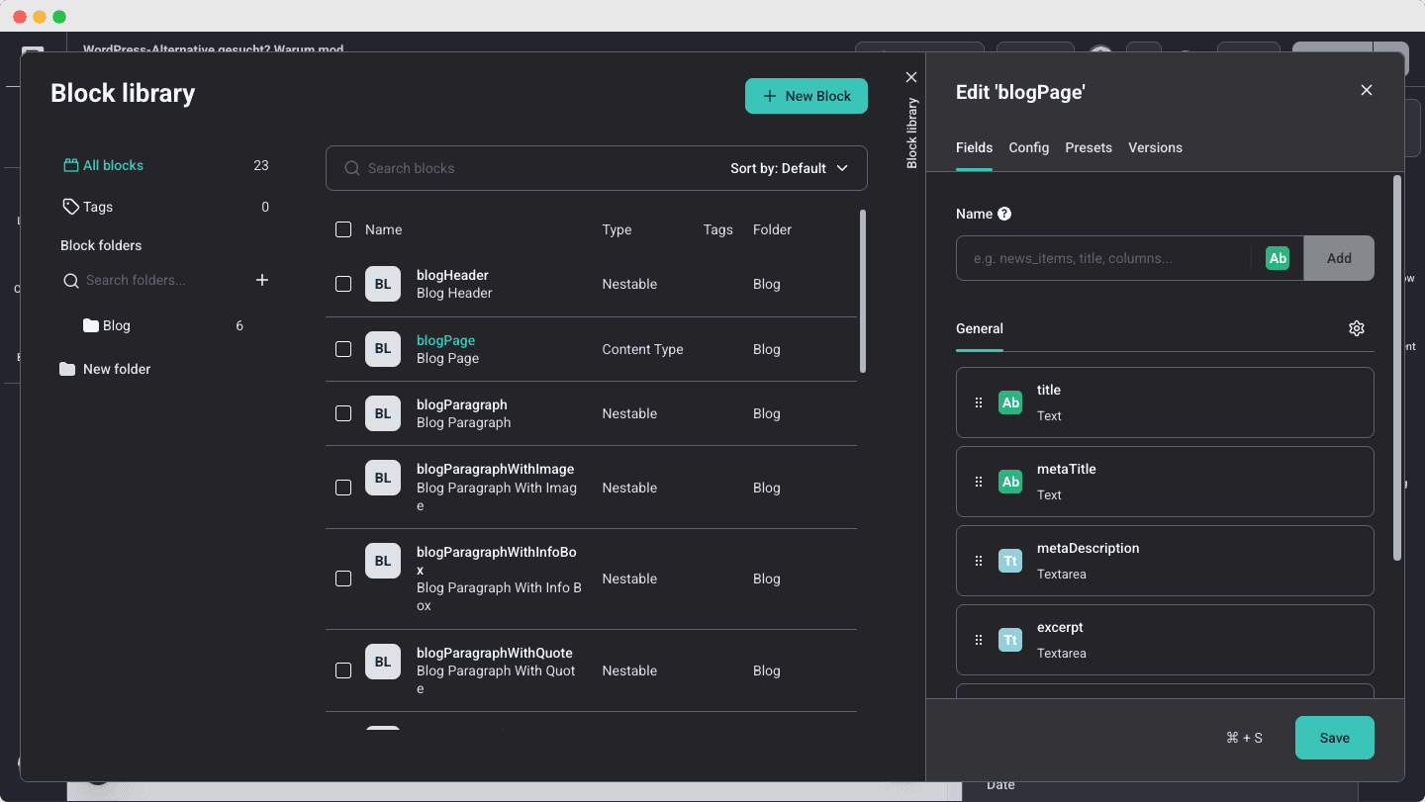Open the General group settings gear
The height and width of the screenshot is (802, 1425).
1357,328
